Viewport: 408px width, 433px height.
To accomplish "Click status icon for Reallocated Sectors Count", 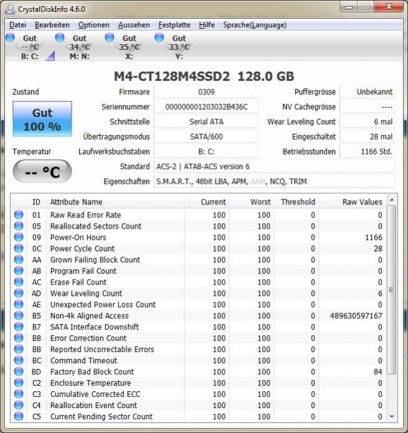I will 19,226.
